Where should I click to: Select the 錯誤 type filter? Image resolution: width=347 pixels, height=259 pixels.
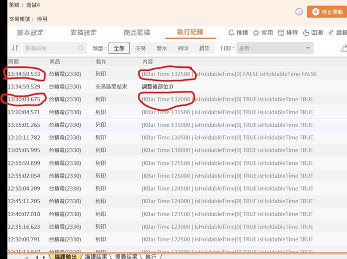coord(204,48)
